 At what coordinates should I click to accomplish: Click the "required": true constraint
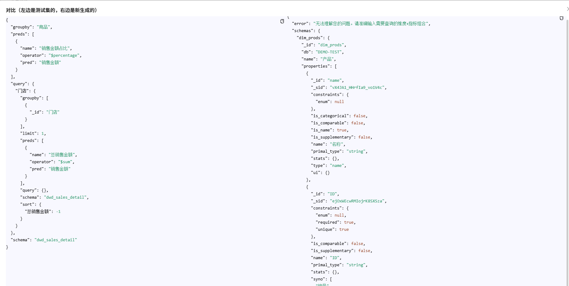pyautogui.click(x=335, y=222)
